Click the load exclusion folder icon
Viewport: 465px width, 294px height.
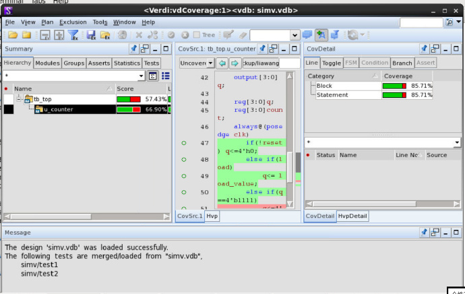pos(105,35)
